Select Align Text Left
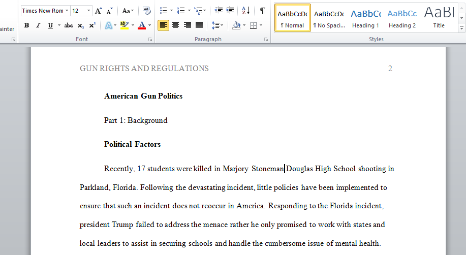 pos(163,25)
